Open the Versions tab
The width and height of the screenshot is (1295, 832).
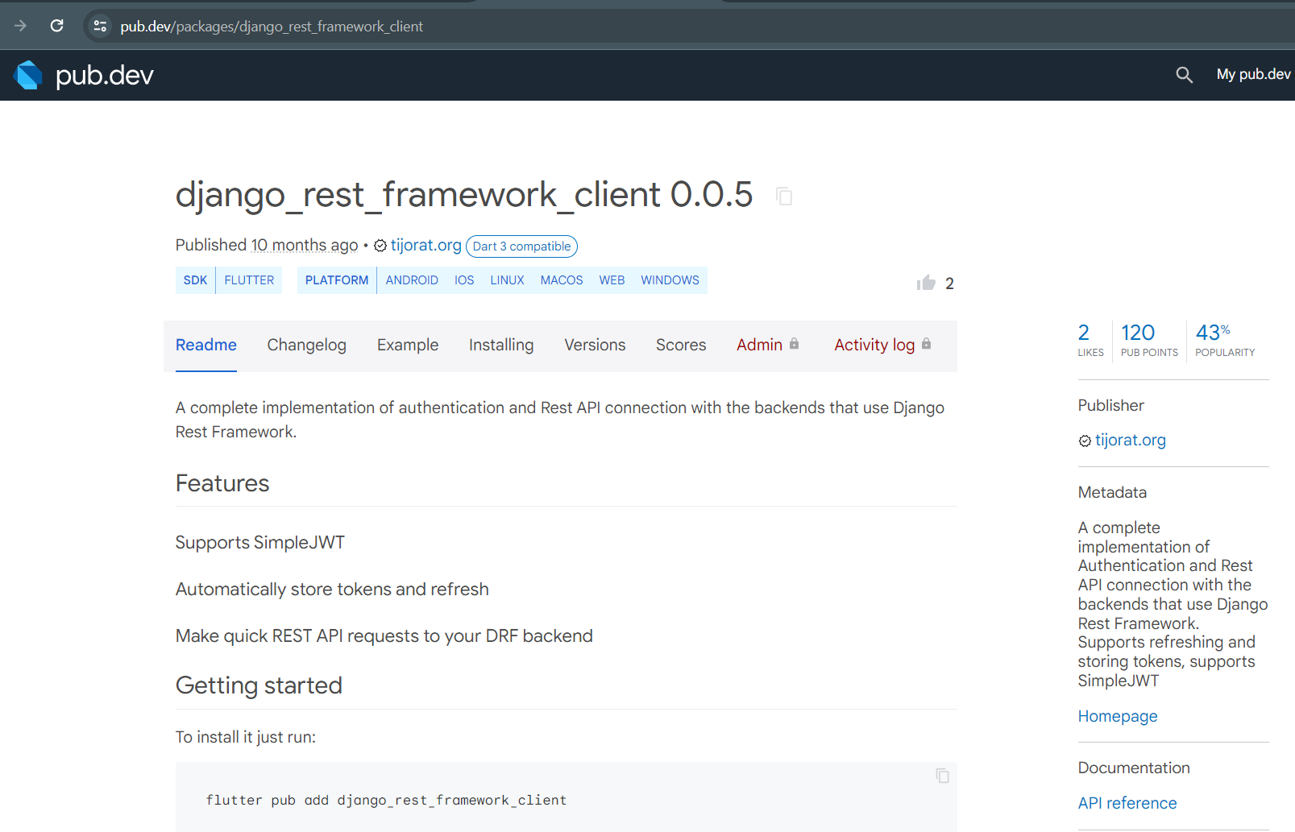point(595,345)
